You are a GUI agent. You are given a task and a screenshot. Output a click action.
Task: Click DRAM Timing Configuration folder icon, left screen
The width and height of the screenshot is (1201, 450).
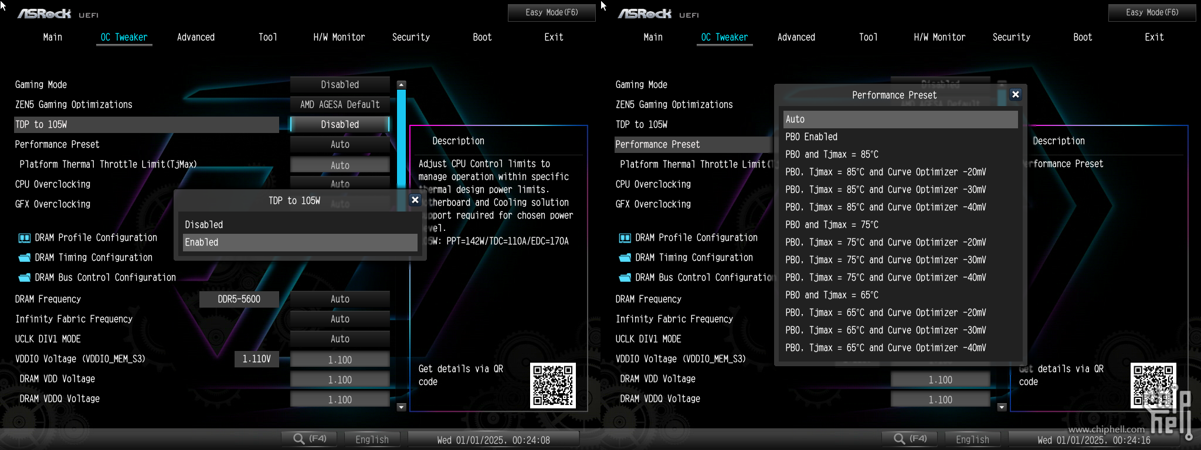[x=24, y=258]
